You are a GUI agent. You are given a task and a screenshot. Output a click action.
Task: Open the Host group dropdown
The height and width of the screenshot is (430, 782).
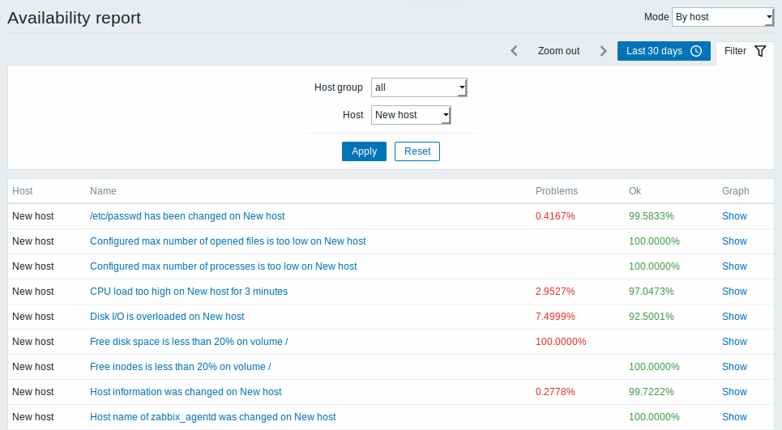tap(419, 87)
